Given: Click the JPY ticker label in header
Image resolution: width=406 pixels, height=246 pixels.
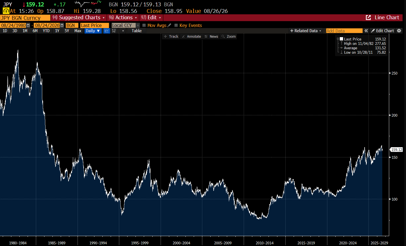Looking at the screenshot, I should coord(8,4).
